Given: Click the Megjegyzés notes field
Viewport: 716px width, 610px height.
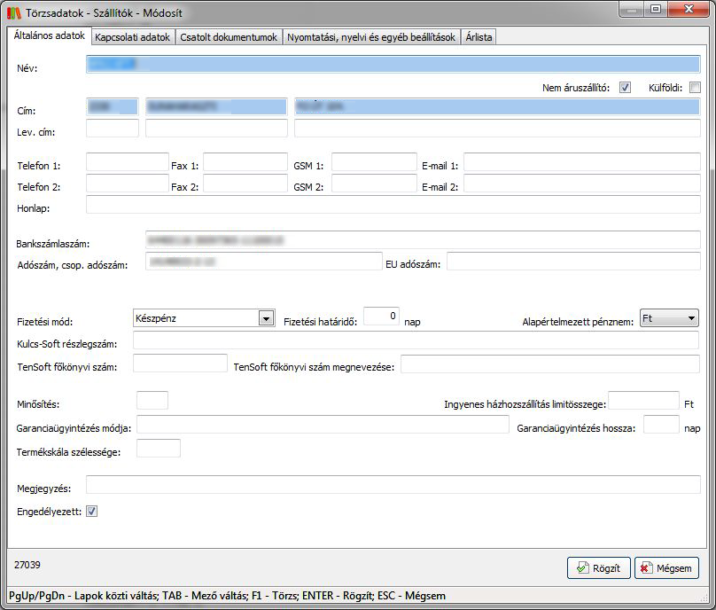Looking at the screenshot, I should 393,485.
